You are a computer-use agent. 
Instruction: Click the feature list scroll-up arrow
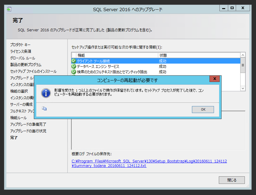[243, 55]
